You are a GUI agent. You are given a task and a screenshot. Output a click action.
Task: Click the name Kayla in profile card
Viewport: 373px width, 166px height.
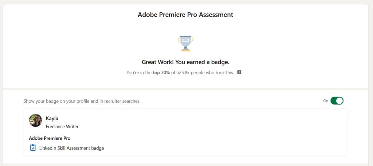[52, 118]
